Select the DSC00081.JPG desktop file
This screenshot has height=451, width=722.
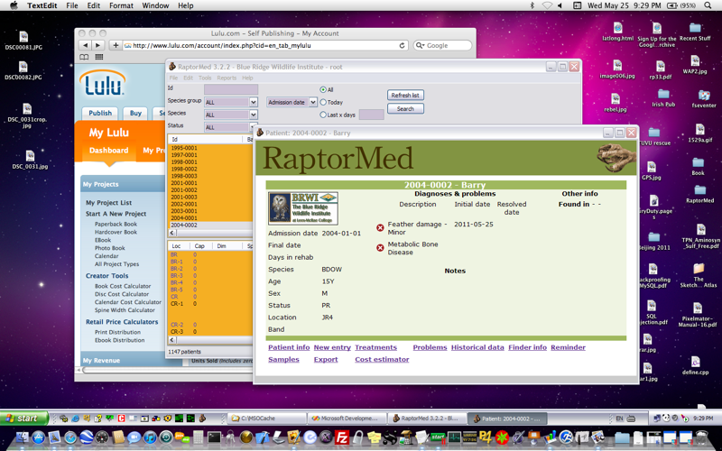coord(23,40)
